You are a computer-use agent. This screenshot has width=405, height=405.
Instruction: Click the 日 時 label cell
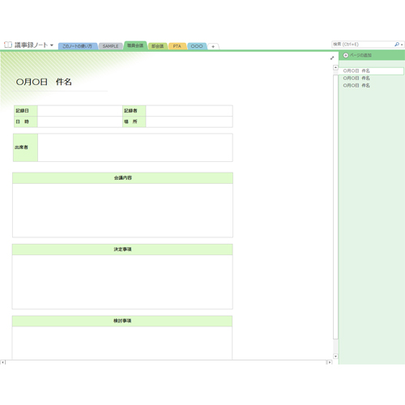point(26,122)
